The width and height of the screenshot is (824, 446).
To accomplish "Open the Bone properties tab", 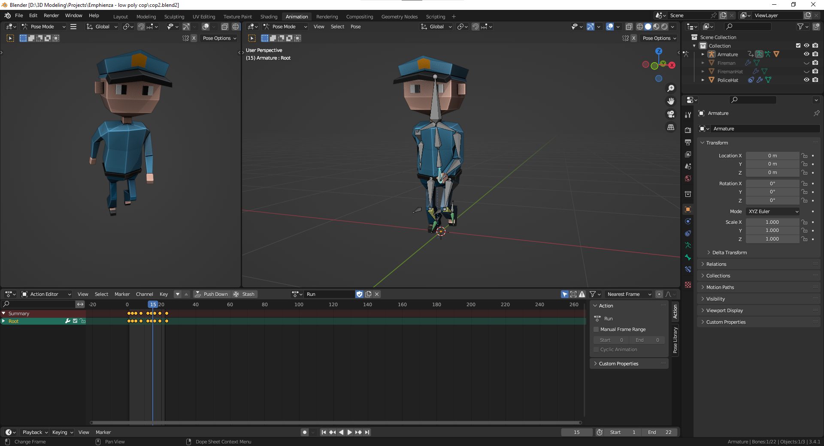I will [688, 257].
